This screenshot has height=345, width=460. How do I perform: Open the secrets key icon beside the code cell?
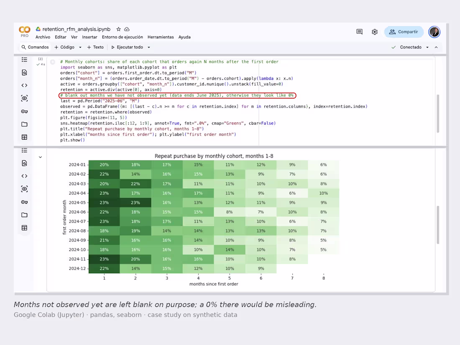click(x=24, y=112)
